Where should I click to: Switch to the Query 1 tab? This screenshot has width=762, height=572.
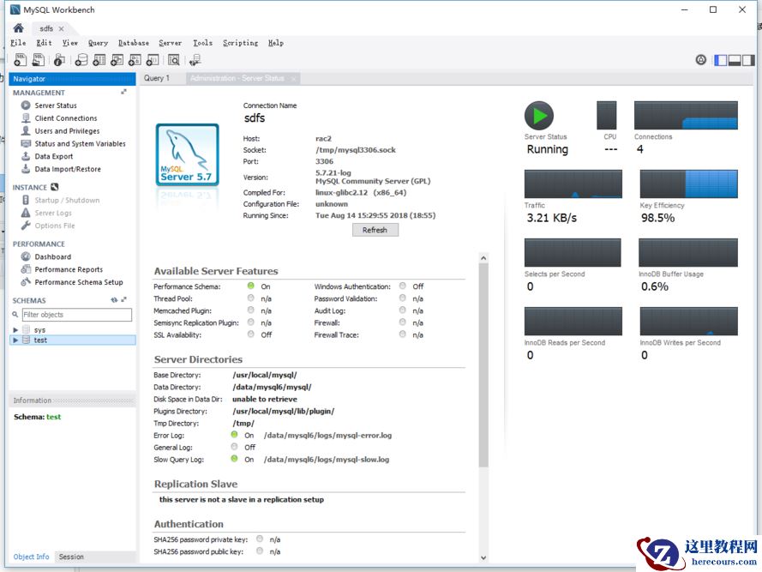(x=157, y=79)
